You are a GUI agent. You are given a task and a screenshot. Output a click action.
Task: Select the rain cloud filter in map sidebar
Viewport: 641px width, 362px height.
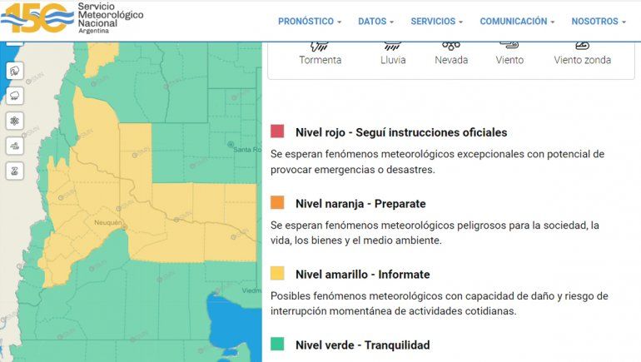15,96
